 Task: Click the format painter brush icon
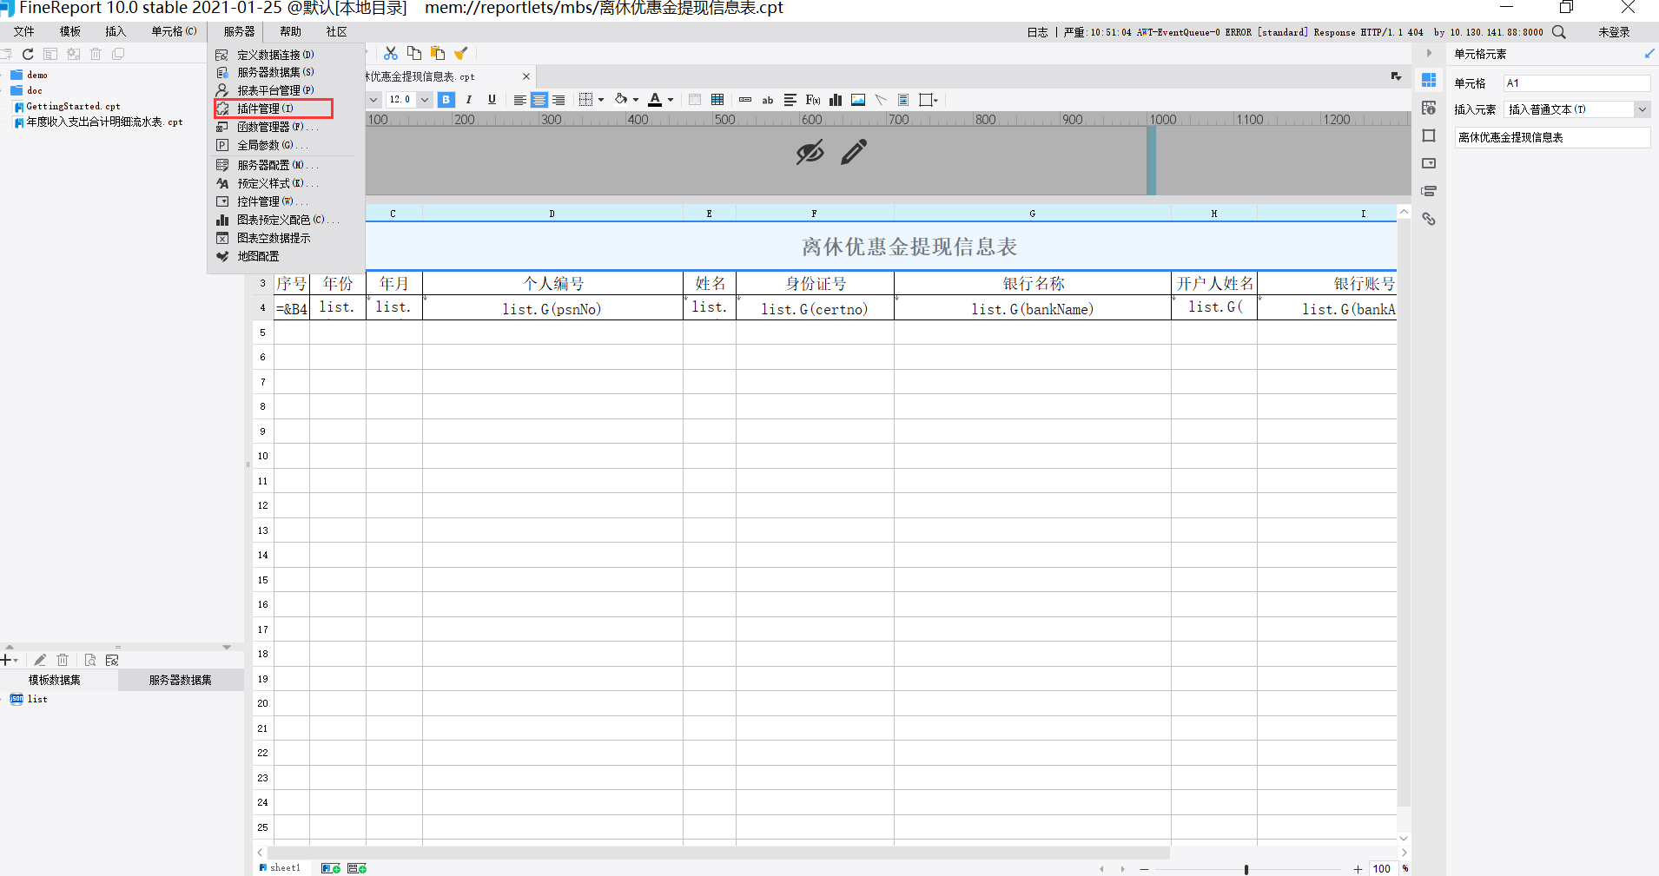(461, 54)
